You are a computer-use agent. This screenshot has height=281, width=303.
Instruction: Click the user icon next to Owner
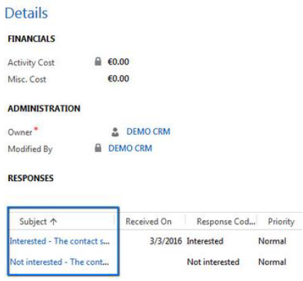click(115, 132)
